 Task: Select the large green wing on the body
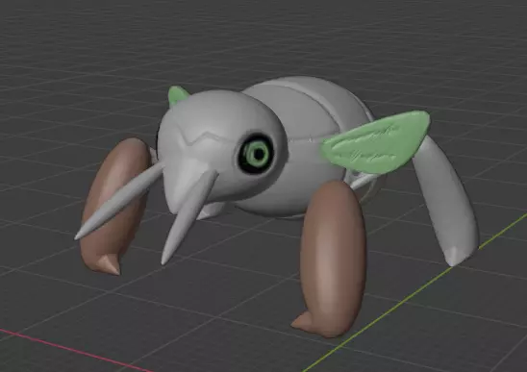click(375, 142)
